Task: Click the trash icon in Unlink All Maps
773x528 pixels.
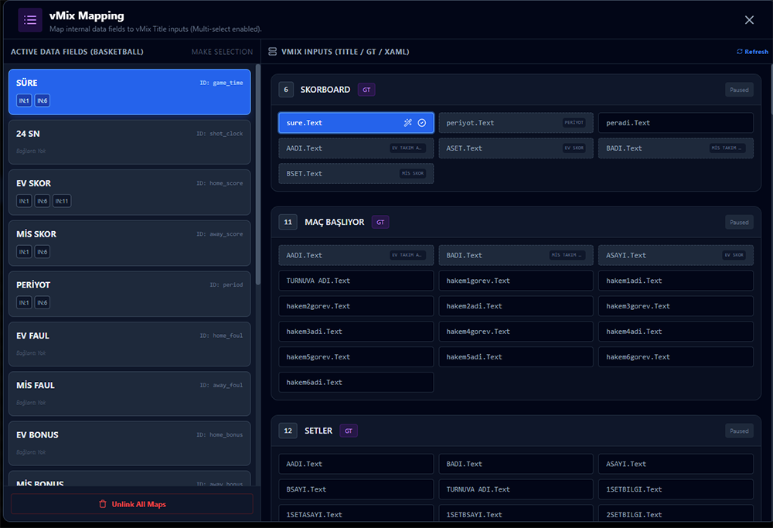Action: 103,504
